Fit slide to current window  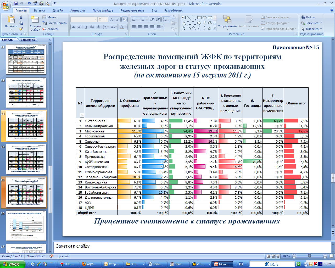click(331, 256)
